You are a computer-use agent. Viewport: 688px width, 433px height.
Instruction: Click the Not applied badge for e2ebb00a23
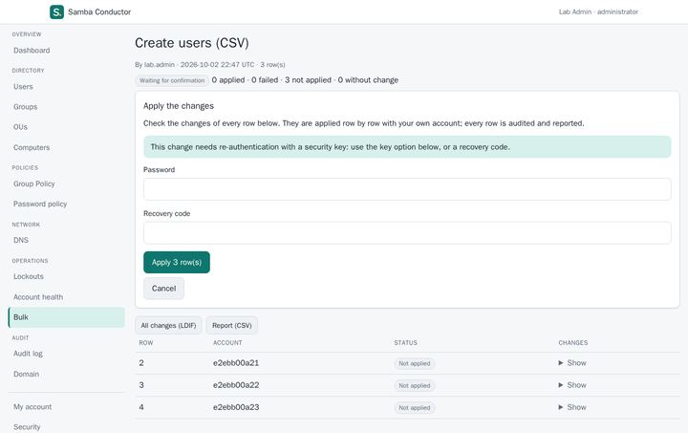tap(414, 408)
